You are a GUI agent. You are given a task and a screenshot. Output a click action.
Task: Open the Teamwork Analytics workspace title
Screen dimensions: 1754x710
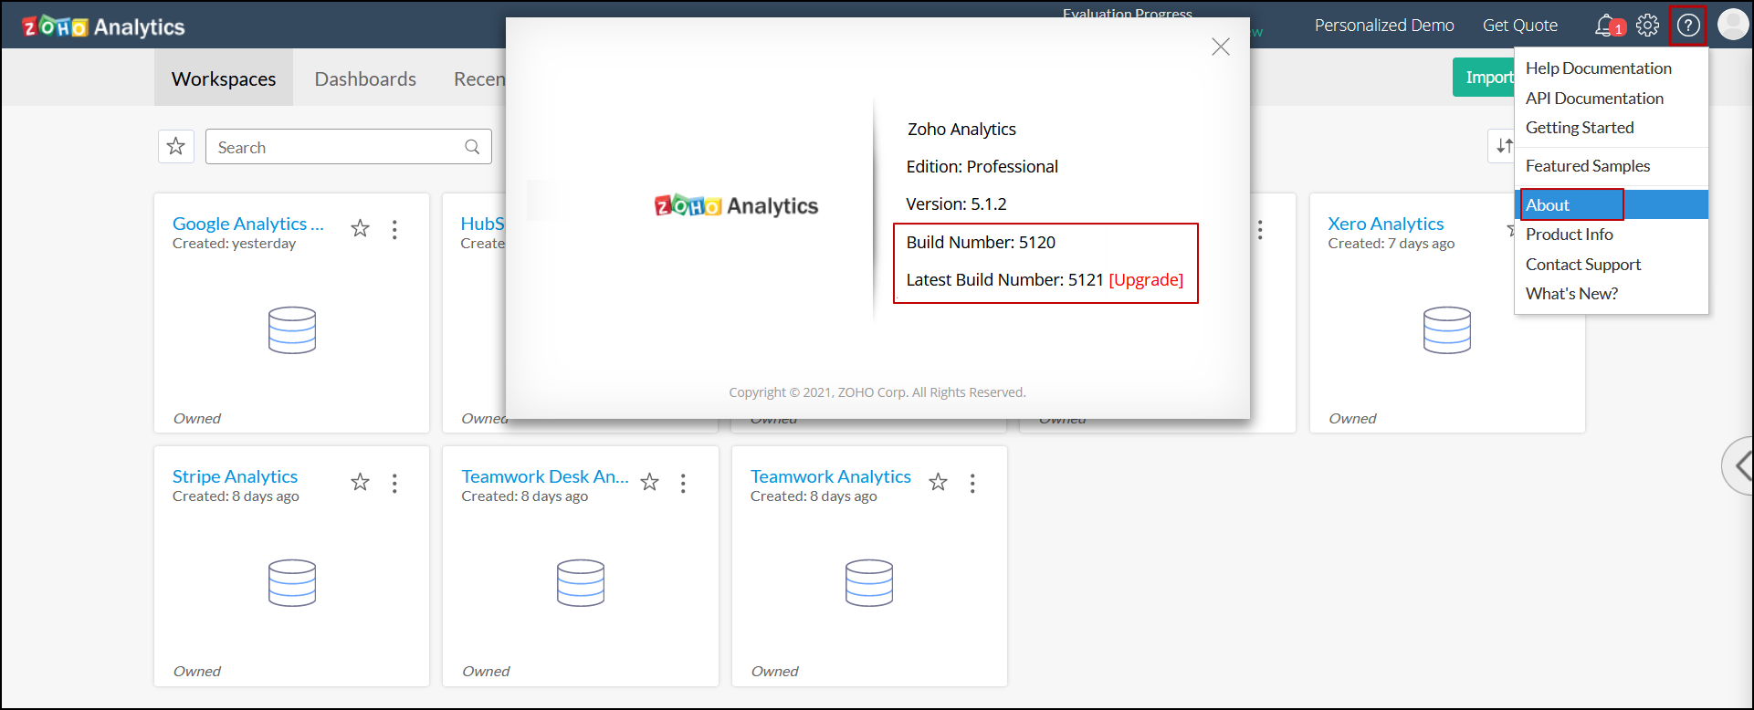tap(831, 476)
